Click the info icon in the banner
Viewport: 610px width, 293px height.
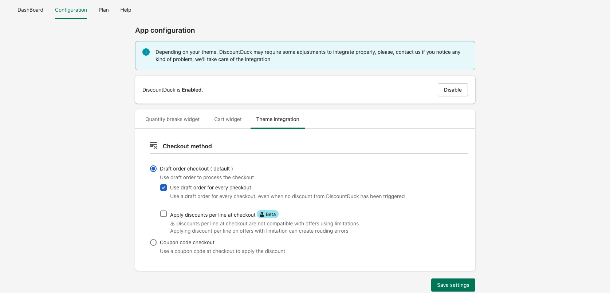tap(146, 52)
